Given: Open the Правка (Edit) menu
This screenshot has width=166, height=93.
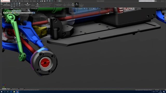Looking at the screenshot, I should click(16, 1).
